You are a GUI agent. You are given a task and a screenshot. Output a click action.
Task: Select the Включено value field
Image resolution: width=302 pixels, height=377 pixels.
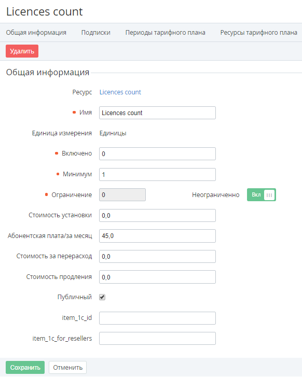[x=157, y=153]
